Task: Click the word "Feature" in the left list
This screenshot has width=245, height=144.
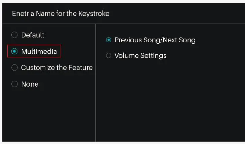Action: (x=80, y=68)
